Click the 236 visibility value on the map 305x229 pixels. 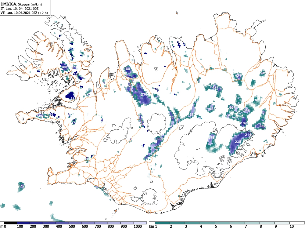click(144, 94)
